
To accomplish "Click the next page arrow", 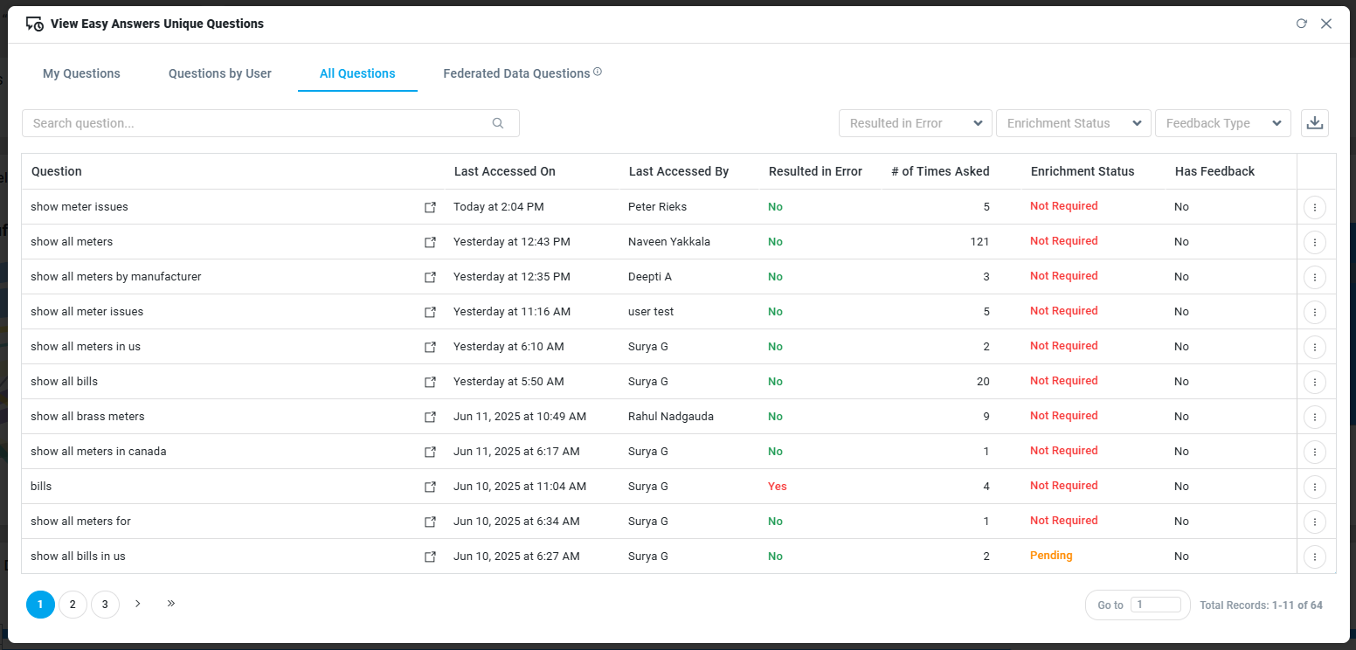I will pos(138,603).
